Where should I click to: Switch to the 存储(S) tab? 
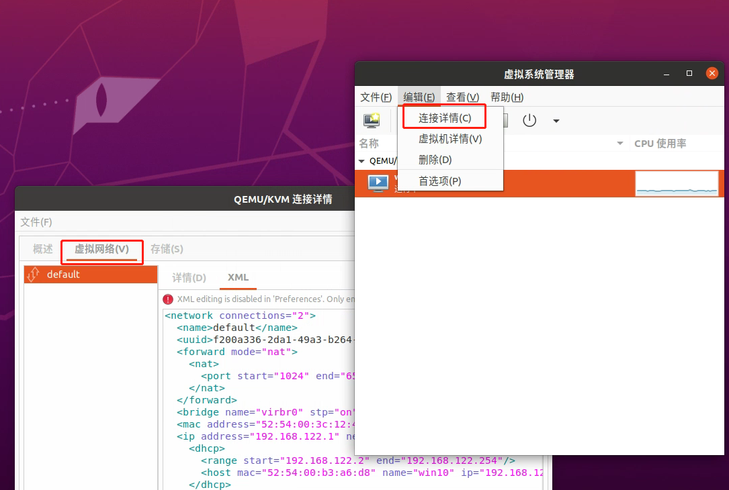(x=166, y=248)
